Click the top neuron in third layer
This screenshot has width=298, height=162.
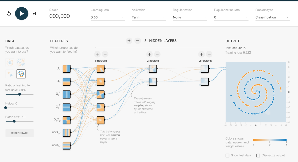205,69
